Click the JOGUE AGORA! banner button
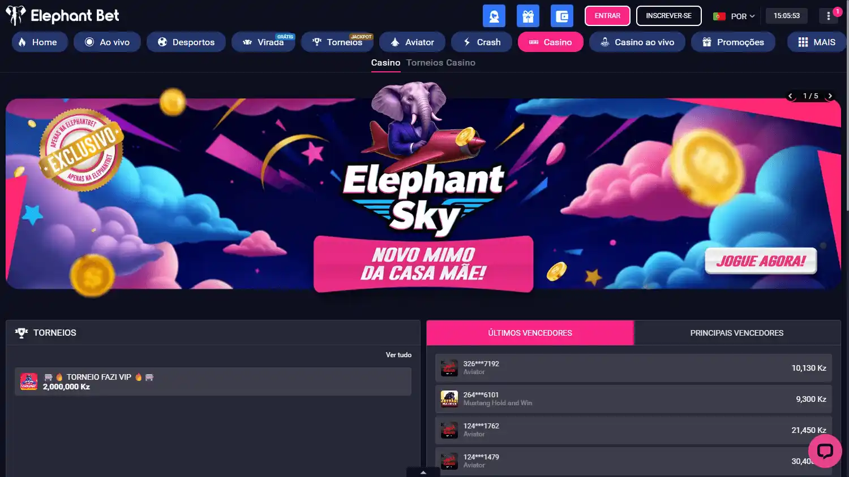This screenshot has width=849, height=477. [x=761, y=261]
